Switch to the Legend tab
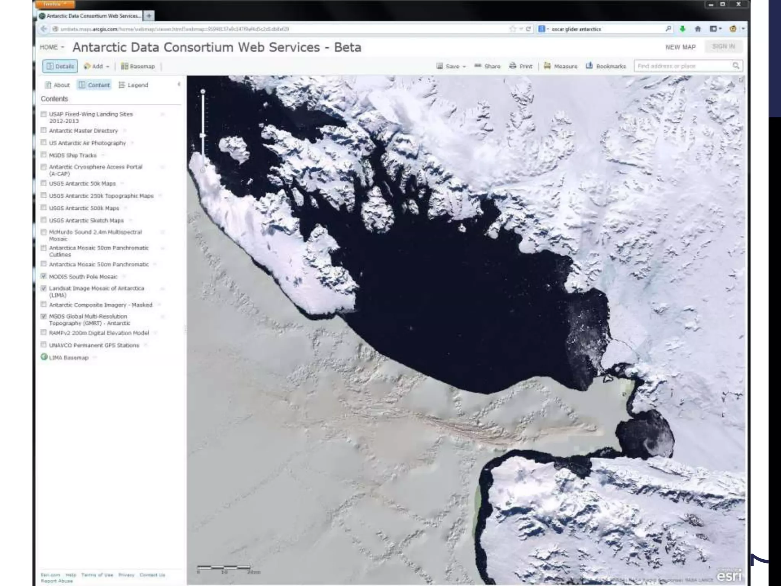The height and width of the screenshot is (586, 781). point(133,85)
